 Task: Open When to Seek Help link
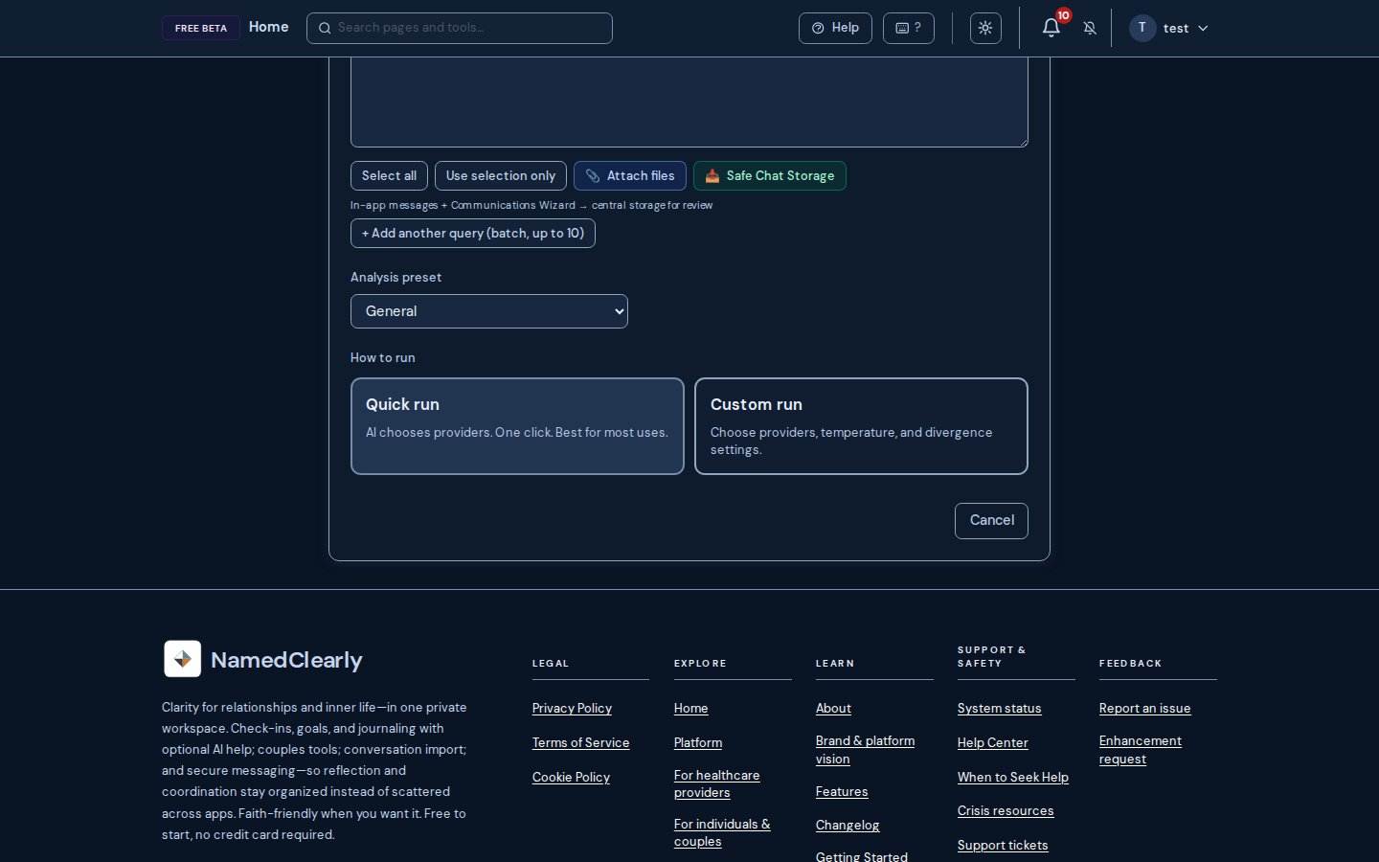[1013, 778]
